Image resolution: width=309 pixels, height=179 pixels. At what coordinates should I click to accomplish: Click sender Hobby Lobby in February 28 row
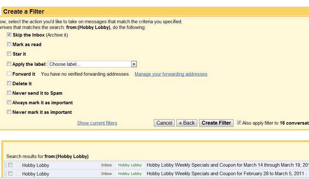(x=36, y=174)
